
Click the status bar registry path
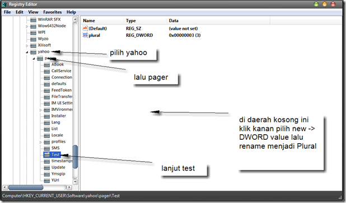61,196
